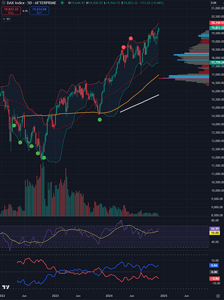Click the red 20,144 price label on axis

(217, 23)
